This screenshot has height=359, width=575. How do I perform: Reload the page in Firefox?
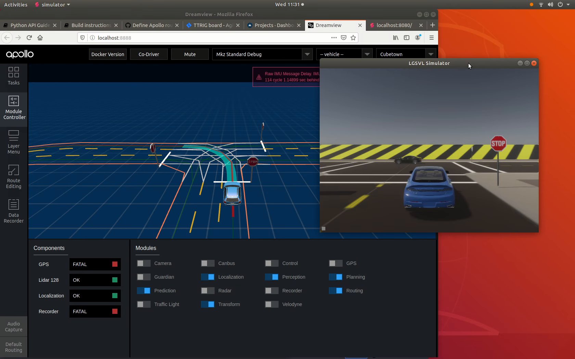point(29,38)
